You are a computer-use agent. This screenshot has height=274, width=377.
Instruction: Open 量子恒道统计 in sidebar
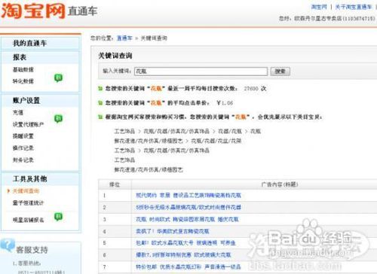pos(28,202)
